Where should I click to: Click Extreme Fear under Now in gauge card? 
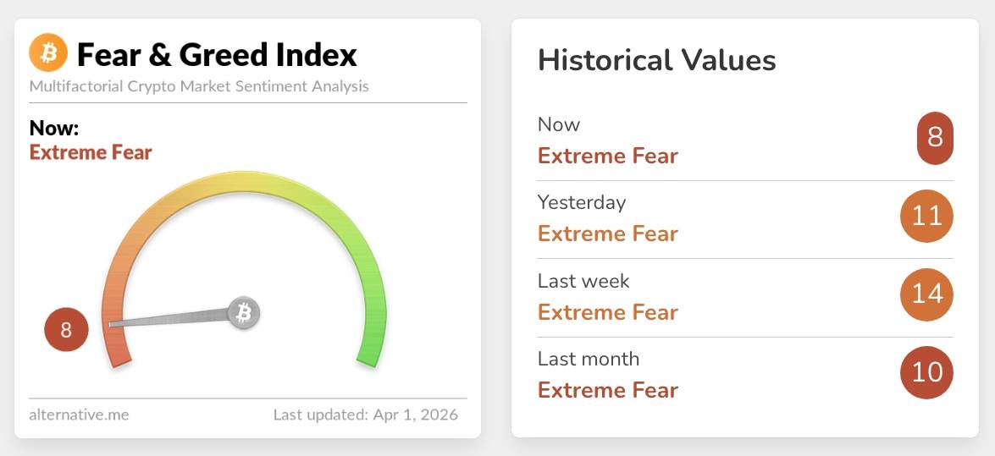click(x=91, y=153)
